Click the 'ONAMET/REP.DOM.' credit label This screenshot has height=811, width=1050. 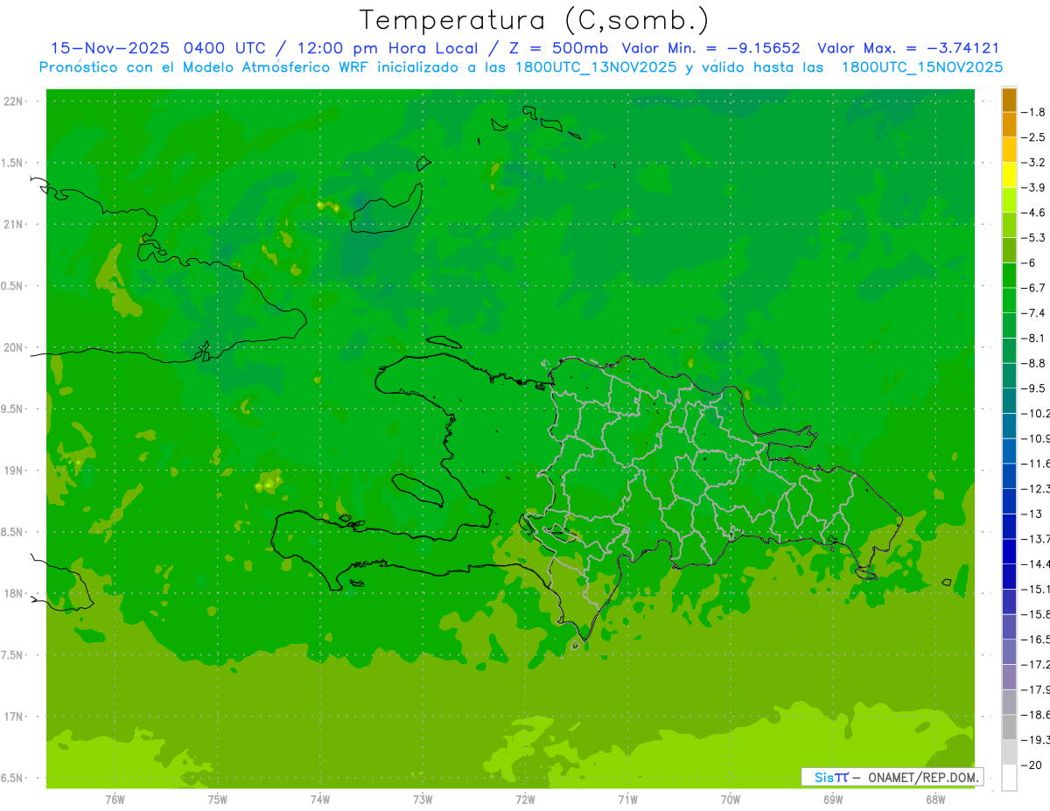[x=923, y=777]
